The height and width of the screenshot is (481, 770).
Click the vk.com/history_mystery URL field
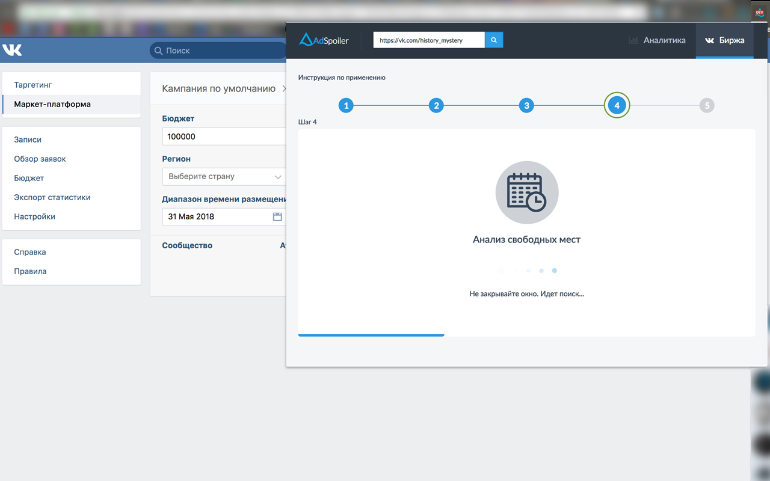point(429,40)
